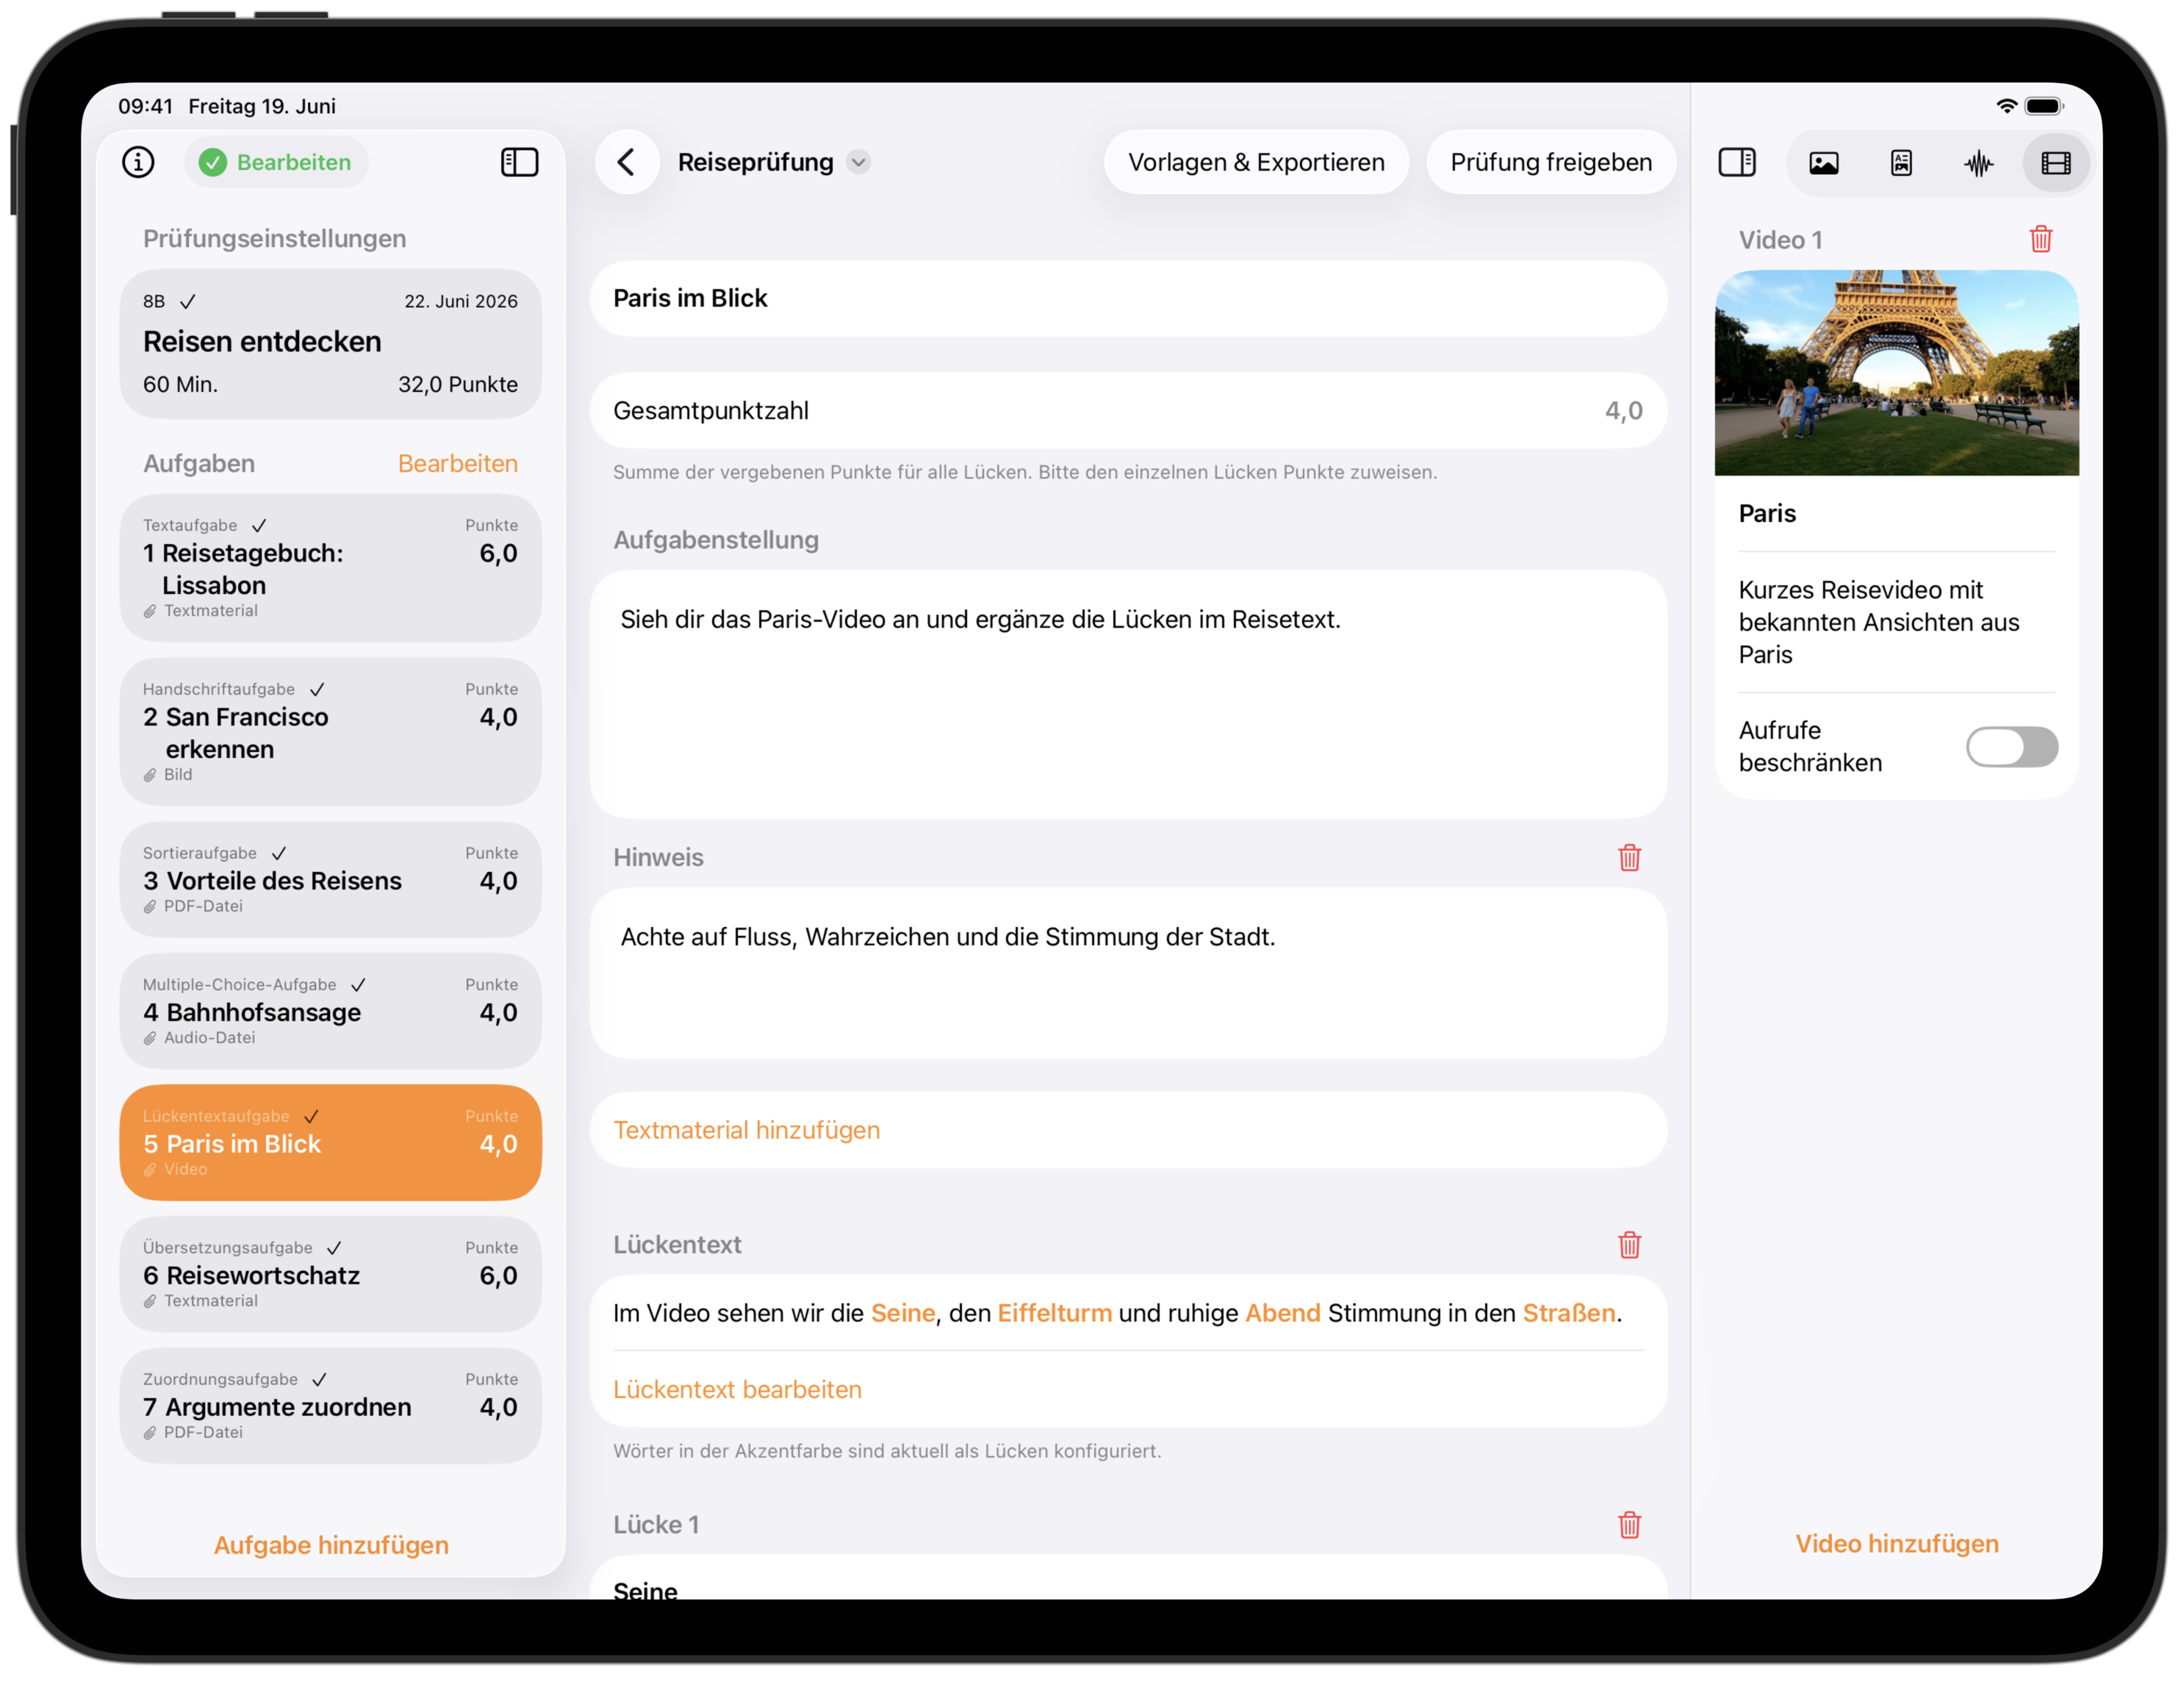Open the image attachments icon

(1824, 163)
